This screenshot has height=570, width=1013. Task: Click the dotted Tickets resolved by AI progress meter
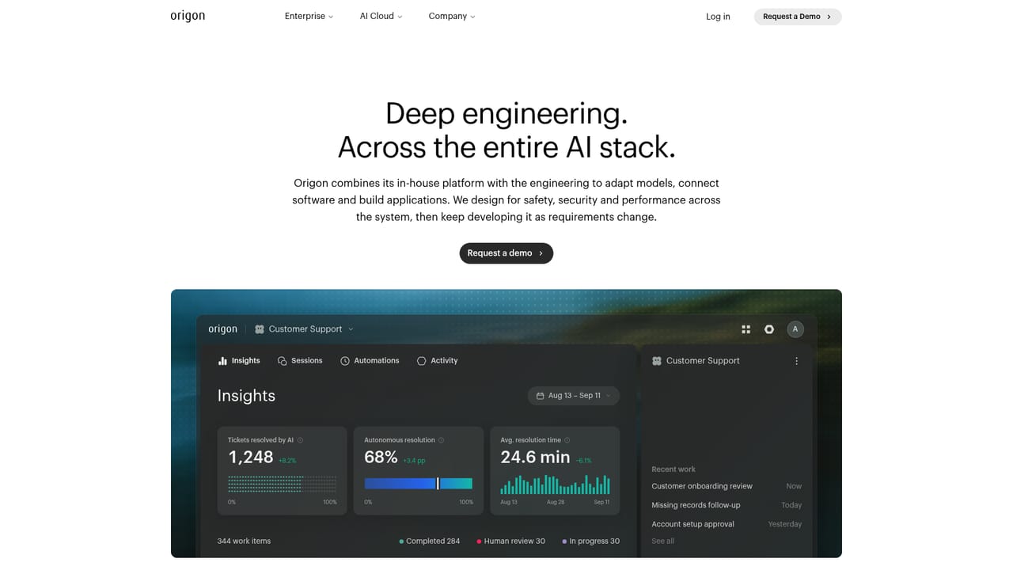282,484
